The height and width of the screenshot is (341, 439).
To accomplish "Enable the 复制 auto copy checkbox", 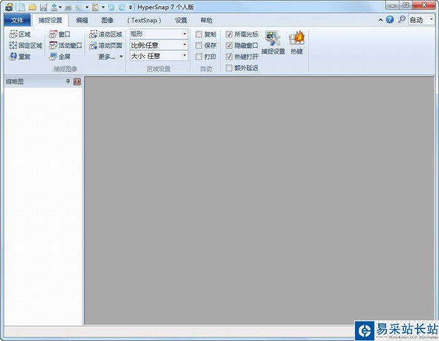I will click(x=199, y=34).
